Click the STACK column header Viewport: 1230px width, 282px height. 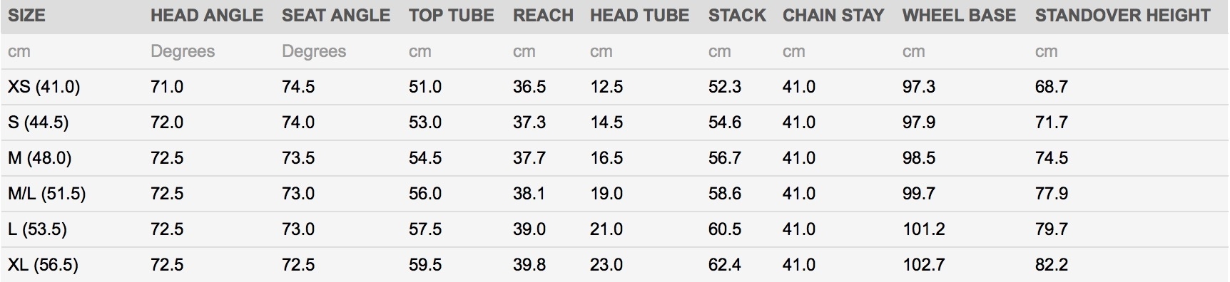[737, 15]
